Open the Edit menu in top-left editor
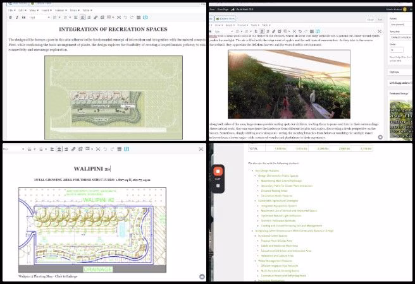The width and height of the screenshot is (415, 284). (22, 10)
